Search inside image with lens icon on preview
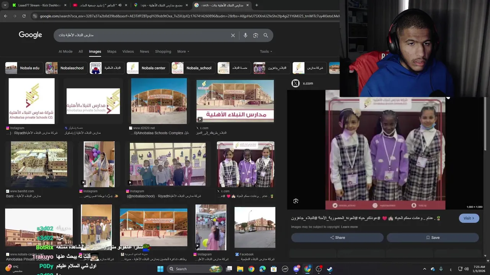 [x=296, y=201]
